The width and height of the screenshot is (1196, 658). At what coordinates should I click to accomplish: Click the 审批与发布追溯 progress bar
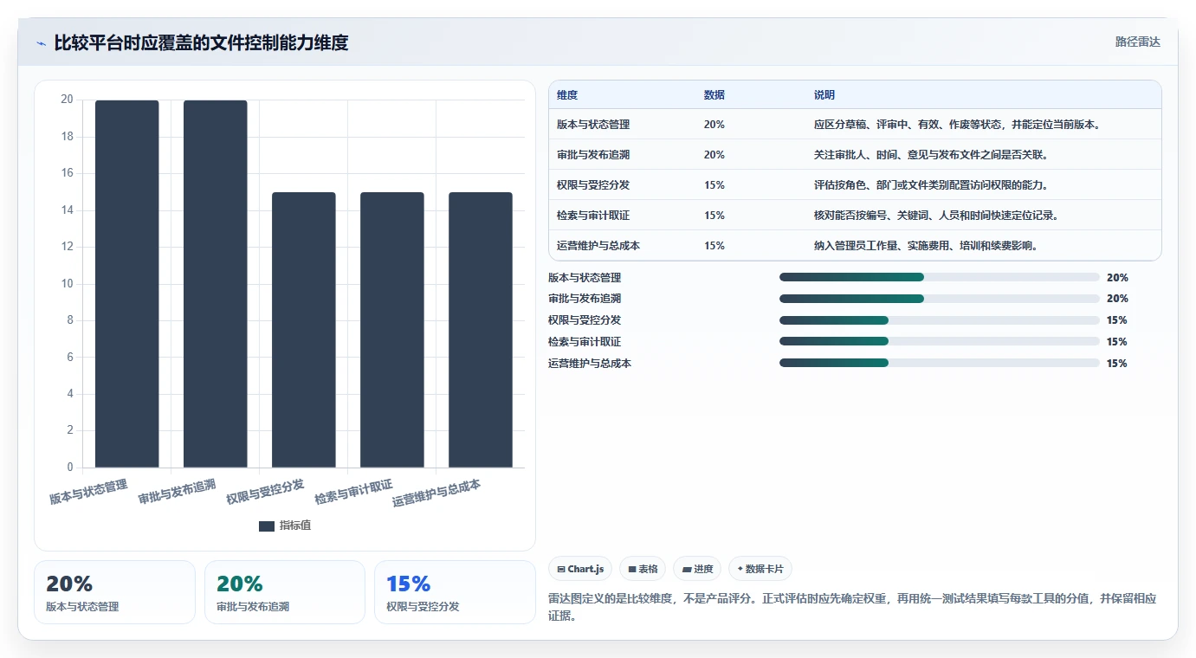click(x=940, y=299)
